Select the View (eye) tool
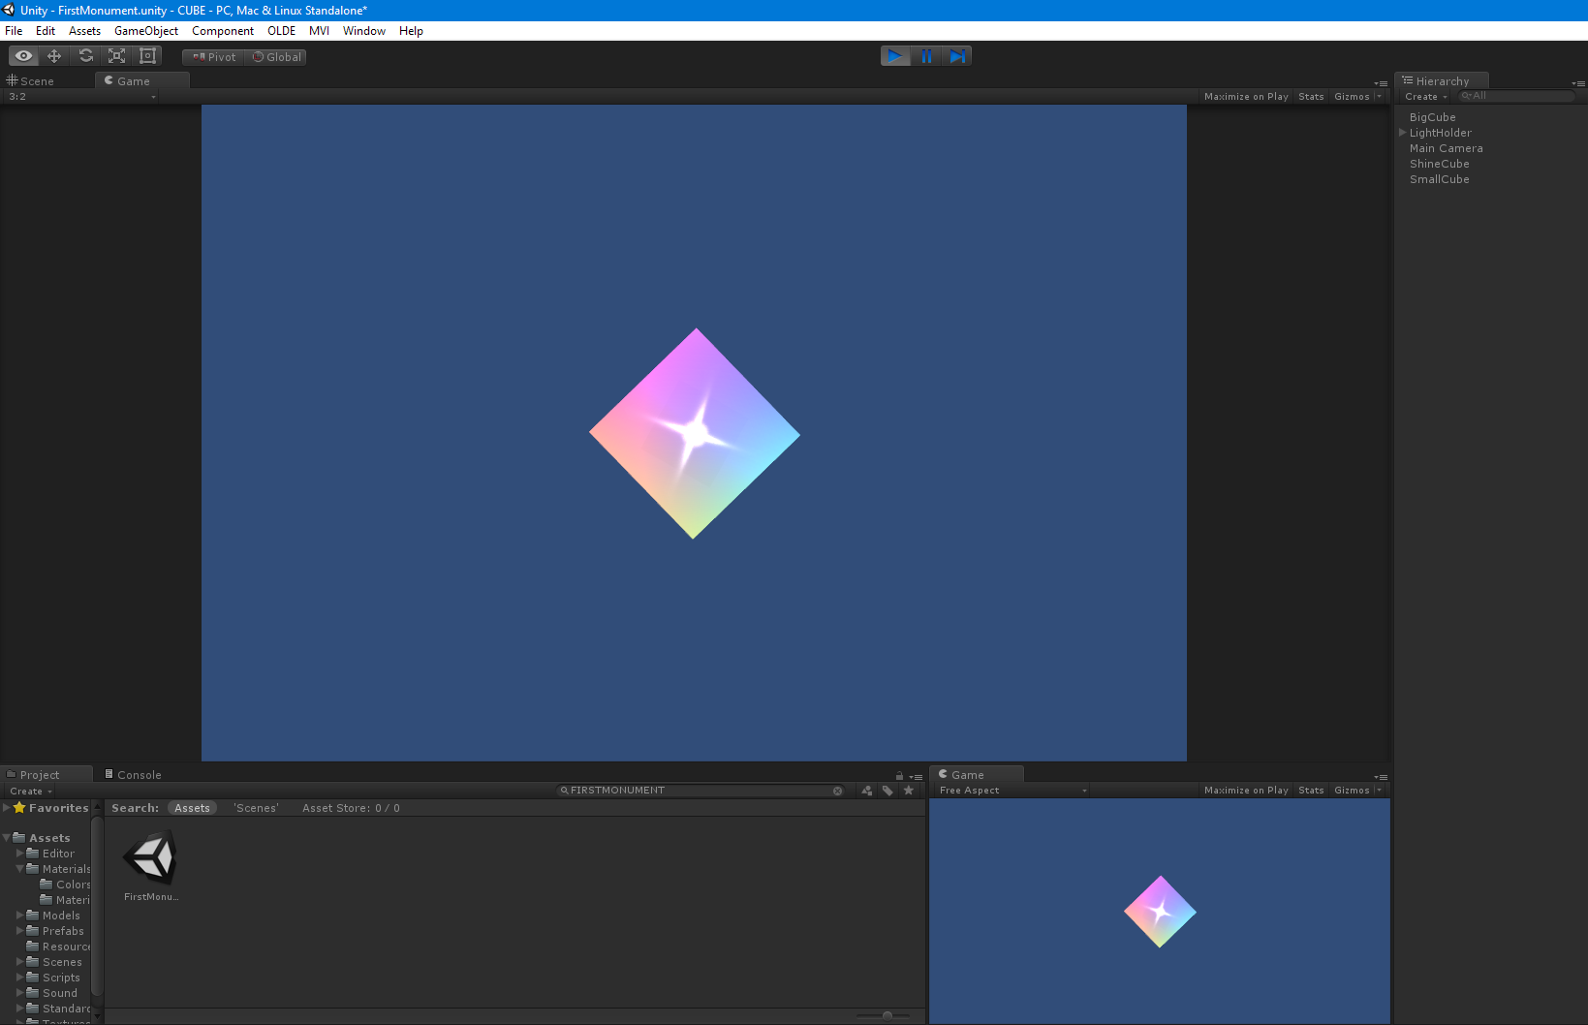 (23, 56)
